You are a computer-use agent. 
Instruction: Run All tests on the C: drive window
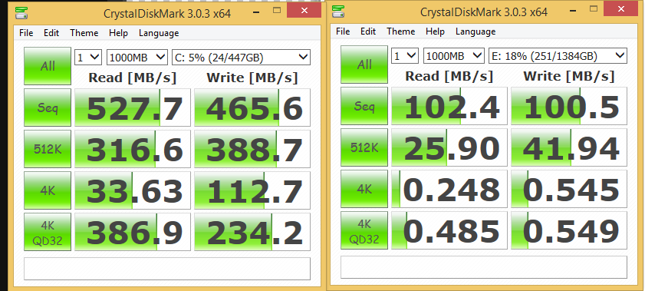tap(48, 66)
